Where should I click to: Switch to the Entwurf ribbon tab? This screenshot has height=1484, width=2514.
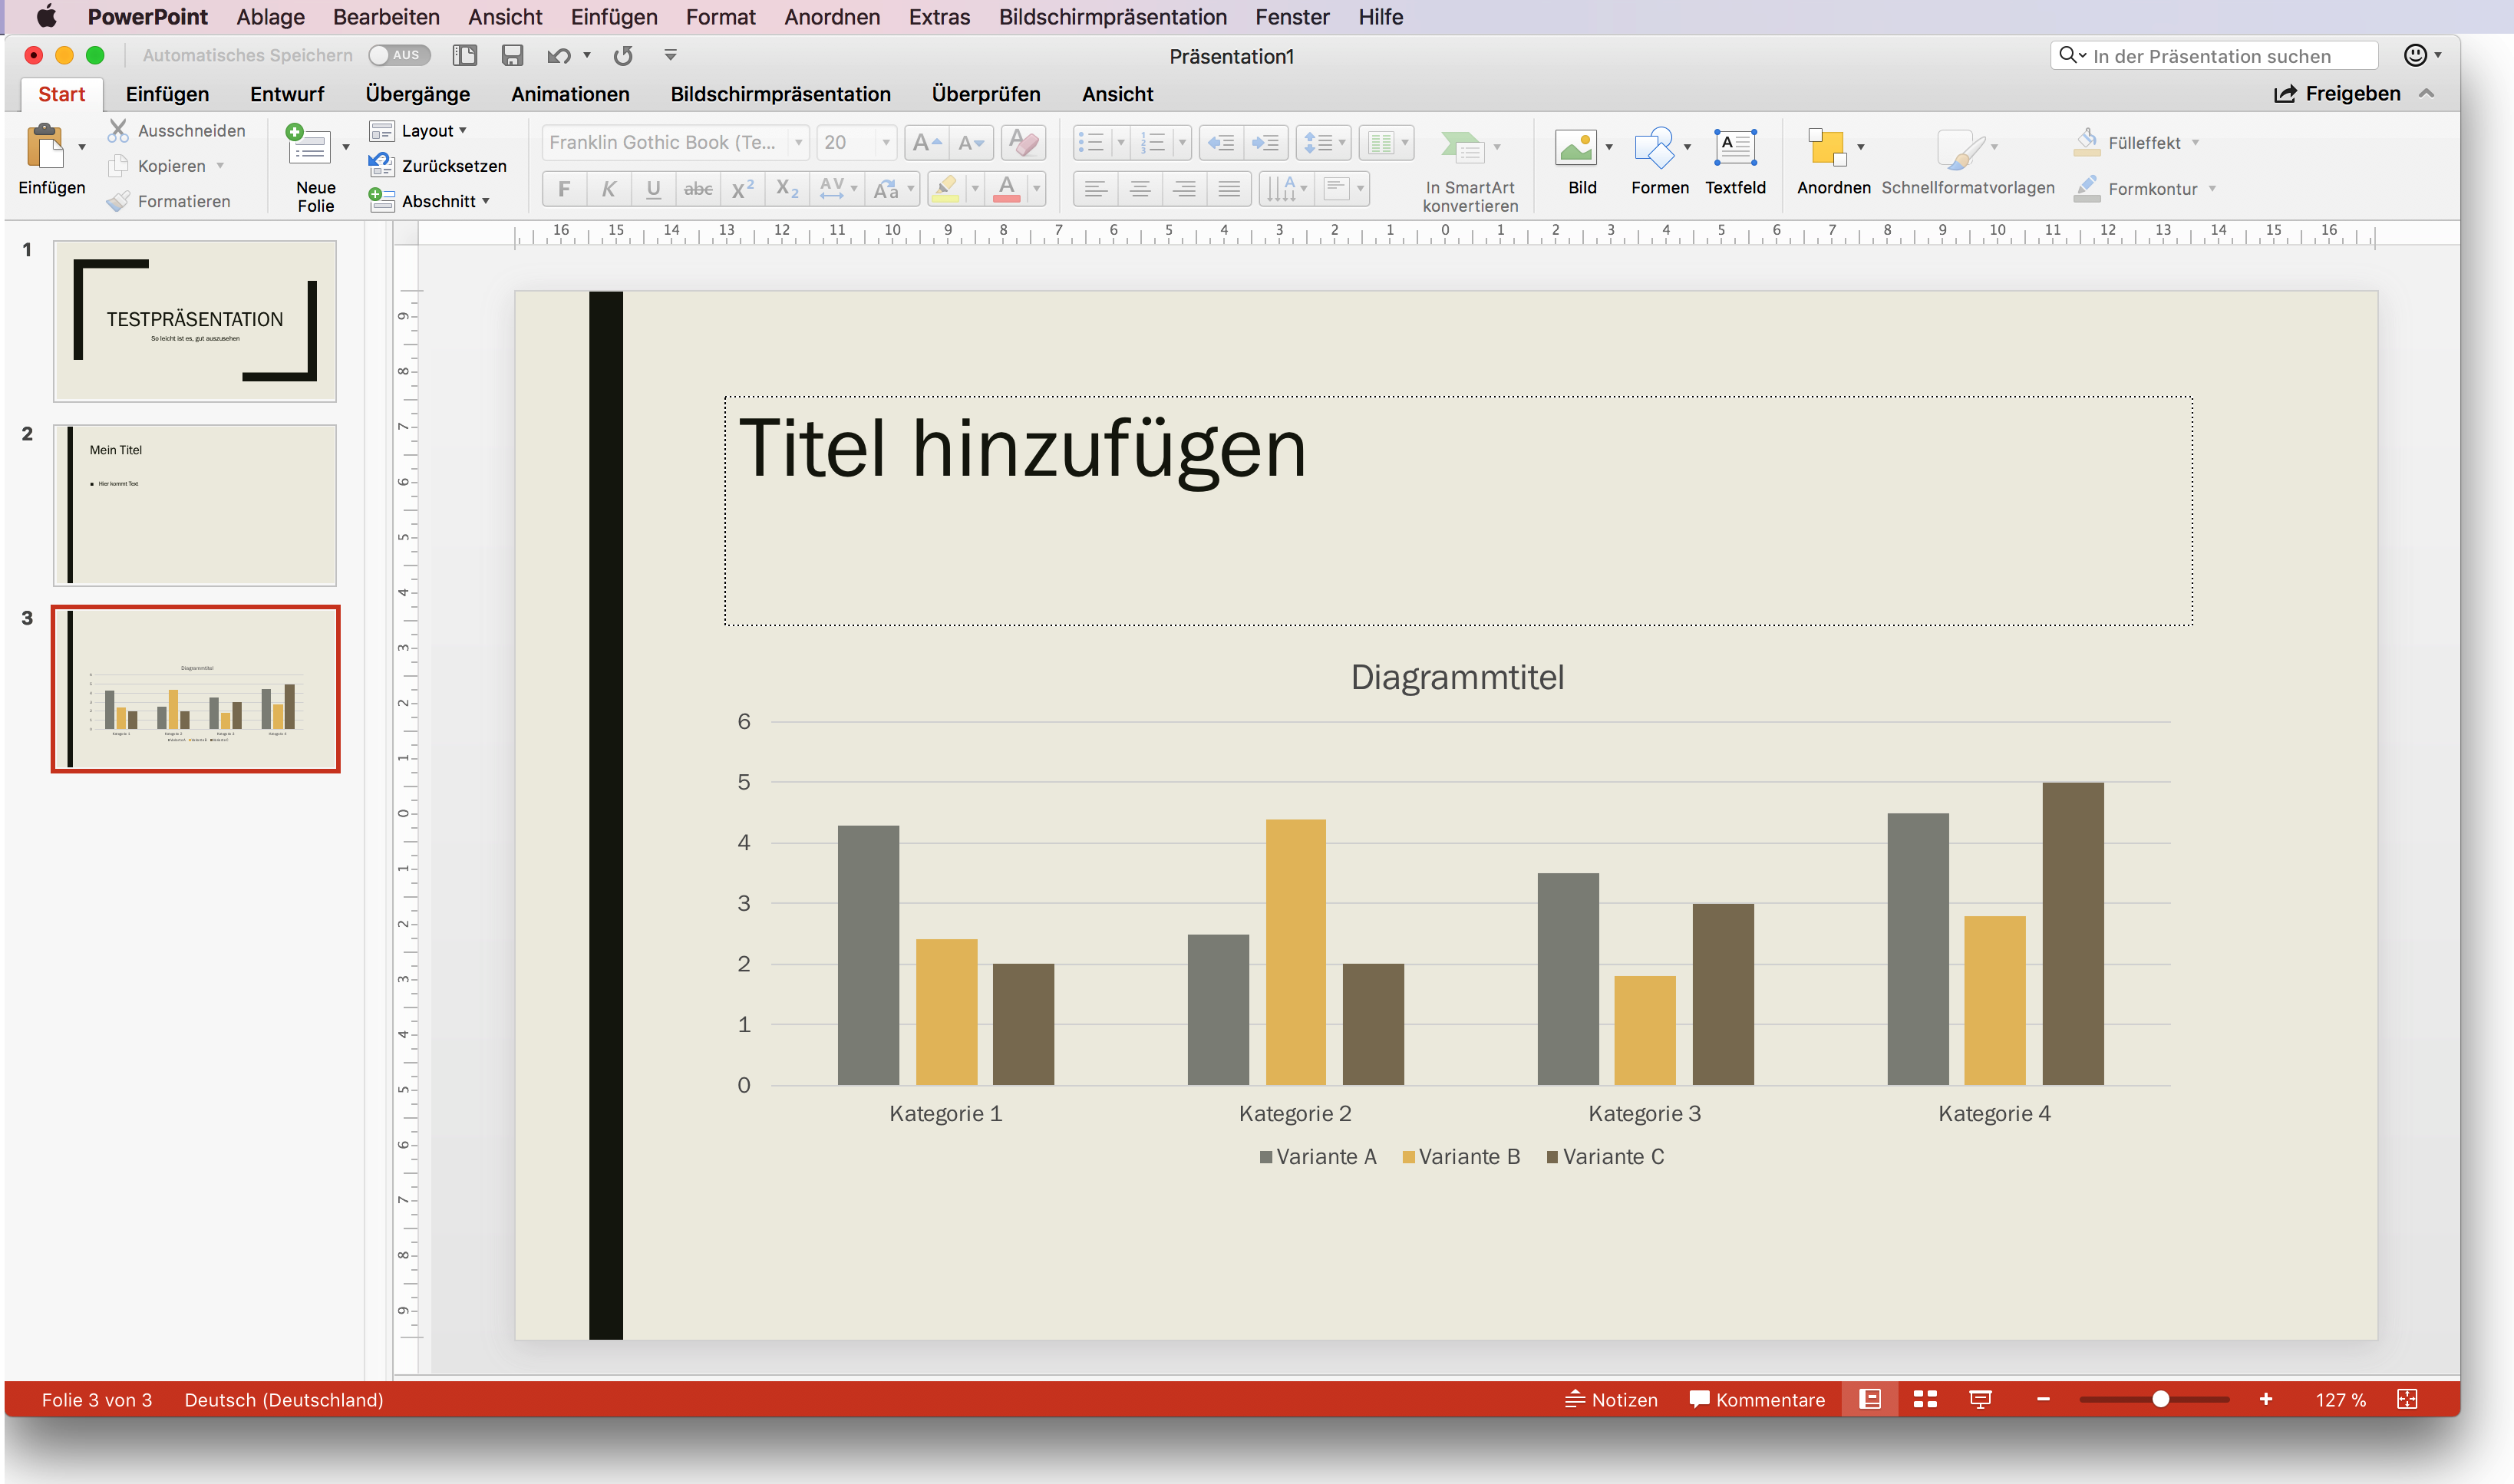pos(287,94)
